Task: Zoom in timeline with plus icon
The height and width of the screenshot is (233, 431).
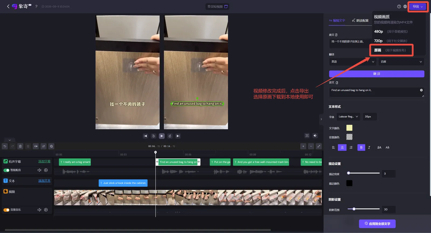Action: [303, 146]
